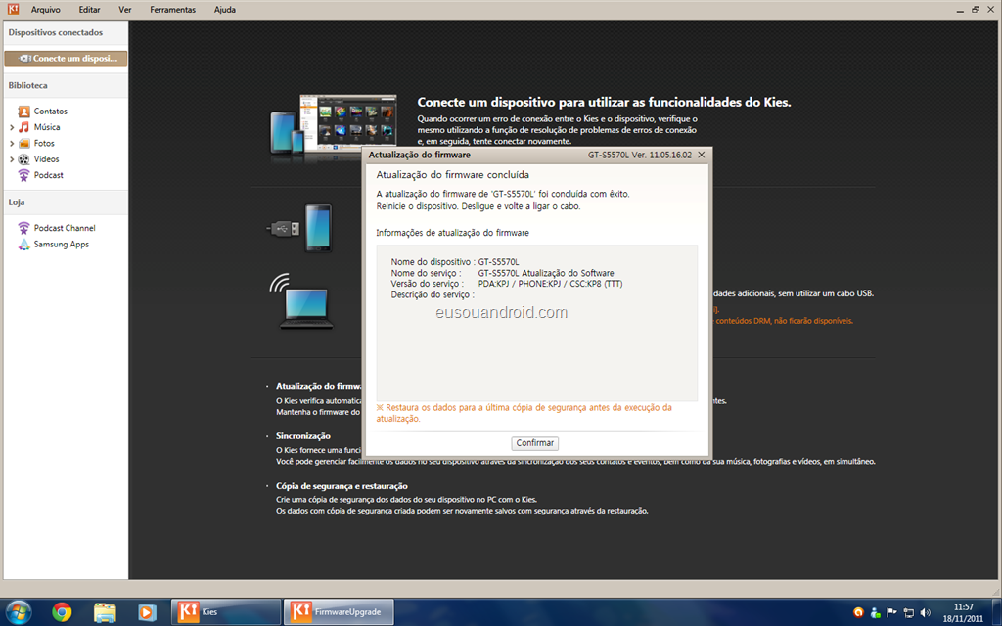Click the Dispositivos conectados header
This screenshot has height=626, width=1002.
click(56, 32)
